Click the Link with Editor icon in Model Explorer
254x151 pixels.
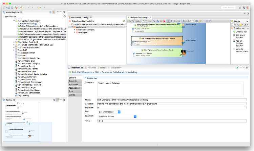point(54,12)
